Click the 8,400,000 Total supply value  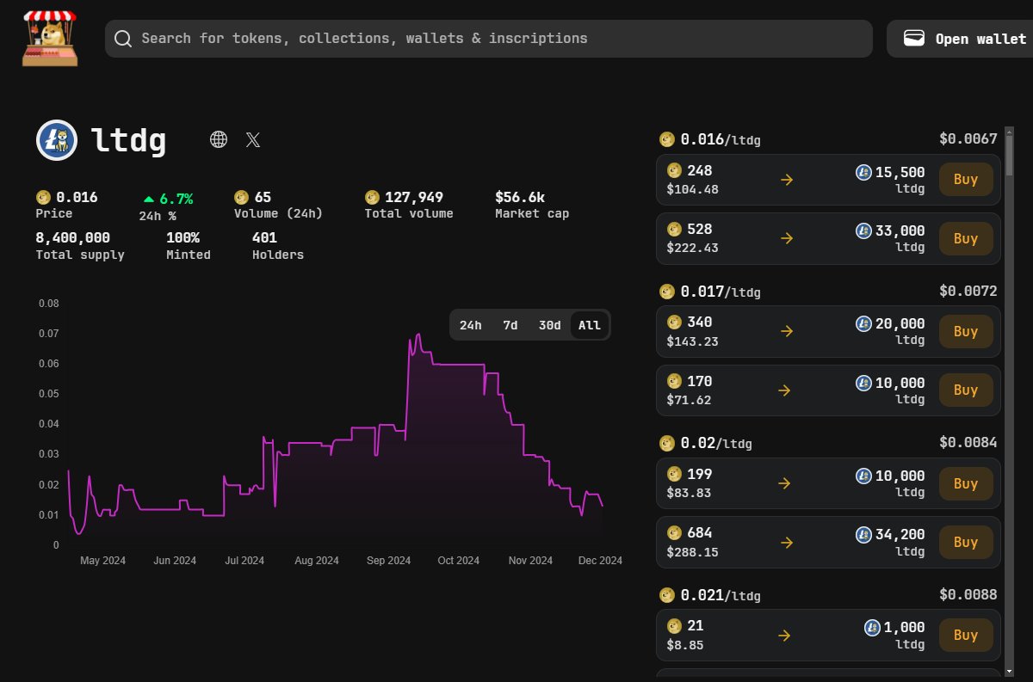tap(72, 237)
